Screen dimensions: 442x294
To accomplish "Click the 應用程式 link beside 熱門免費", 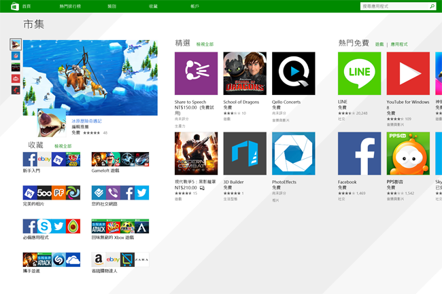I will [399, 44].
